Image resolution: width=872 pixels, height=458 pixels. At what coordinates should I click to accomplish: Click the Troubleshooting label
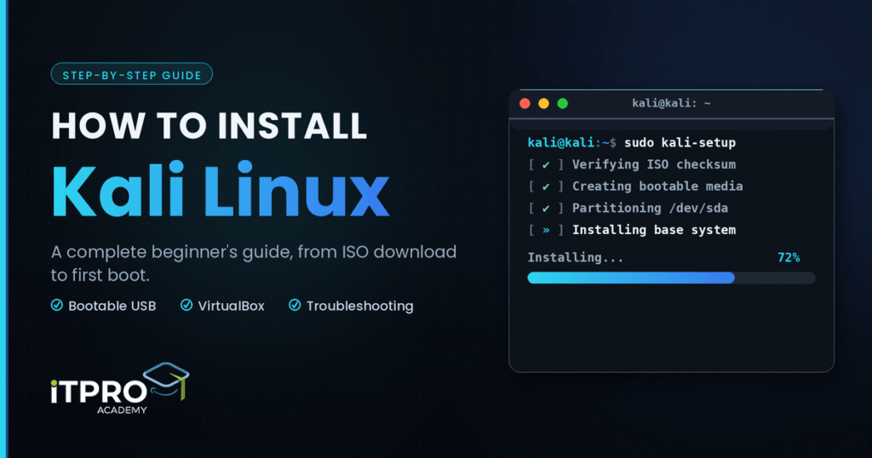(360, 306)
